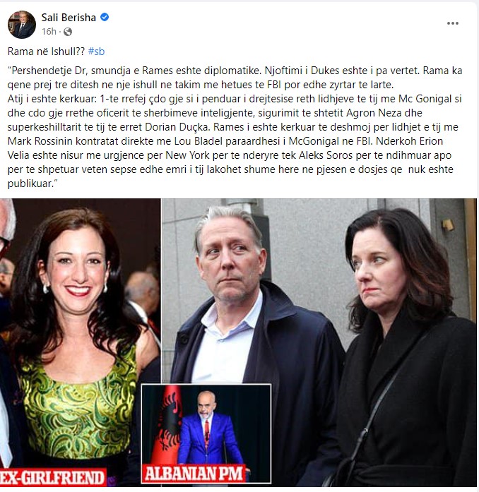Click the 'Rama në Ishull??' caption text

[46, 52]
